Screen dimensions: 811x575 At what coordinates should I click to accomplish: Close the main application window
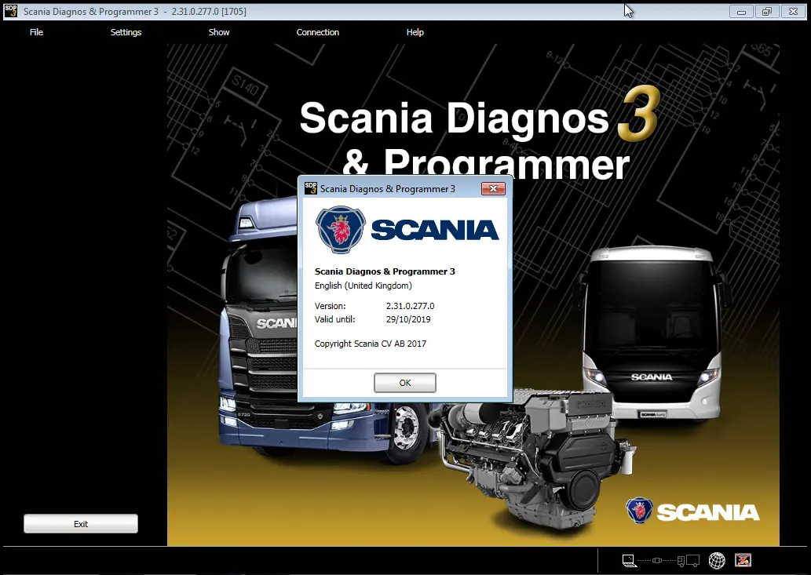pyautogui.click(x=793, y=11)
